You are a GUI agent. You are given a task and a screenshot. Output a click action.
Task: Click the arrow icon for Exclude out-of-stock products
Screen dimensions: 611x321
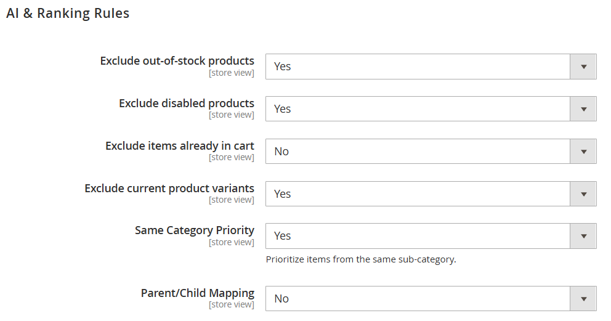(583, 67)
